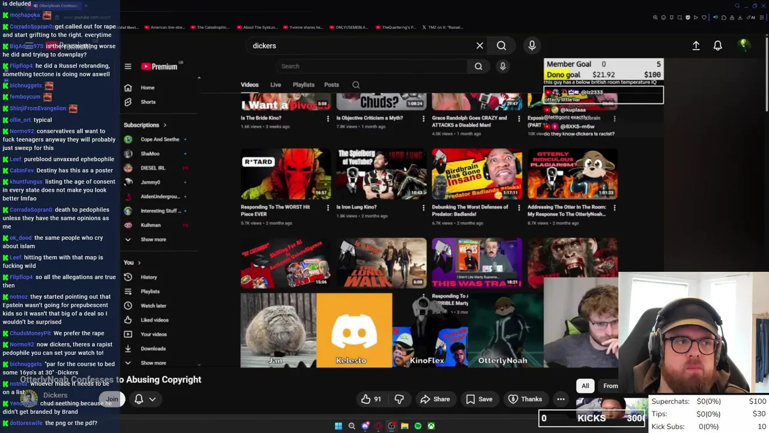This screenshot has width=769, height=433.
Task: Open DIESEL IRL subscription
Action: pos(153,168)
